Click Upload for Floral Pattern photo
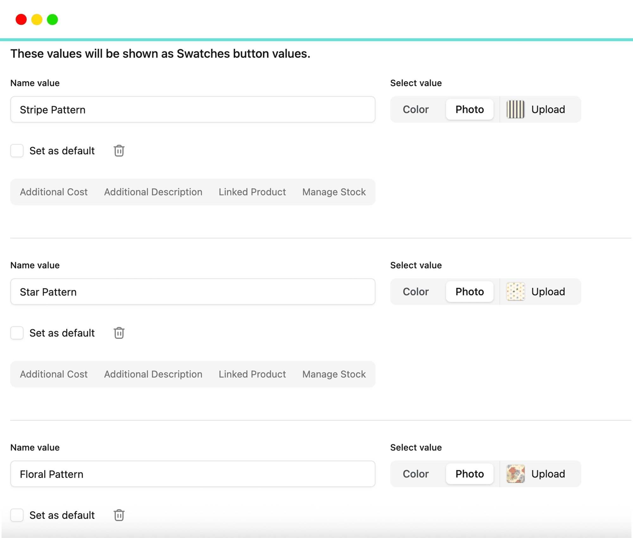The width and height of the screenshot is (633, 538). (548, 474)
